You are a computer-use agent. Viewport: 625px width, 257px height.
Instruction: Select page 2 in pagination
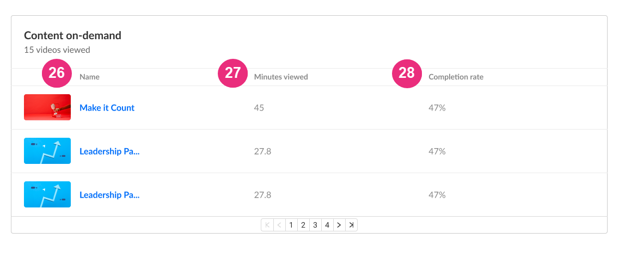click(x=303, y=225)
